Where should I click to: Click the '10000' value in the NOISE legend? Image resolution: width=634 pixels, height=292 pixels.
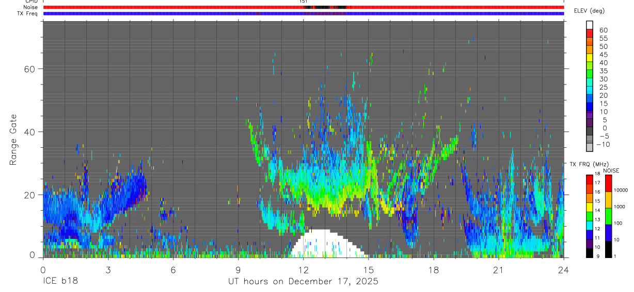click(621, 190)
